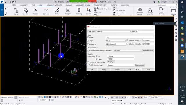Open the Document manager

tap(139, 11)
